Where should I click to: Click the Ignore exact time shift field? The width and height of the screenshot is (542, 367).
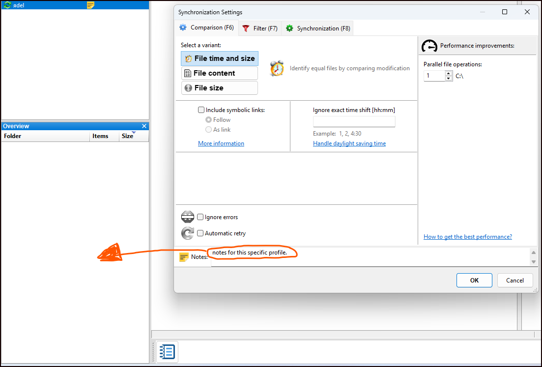[354, 122]
